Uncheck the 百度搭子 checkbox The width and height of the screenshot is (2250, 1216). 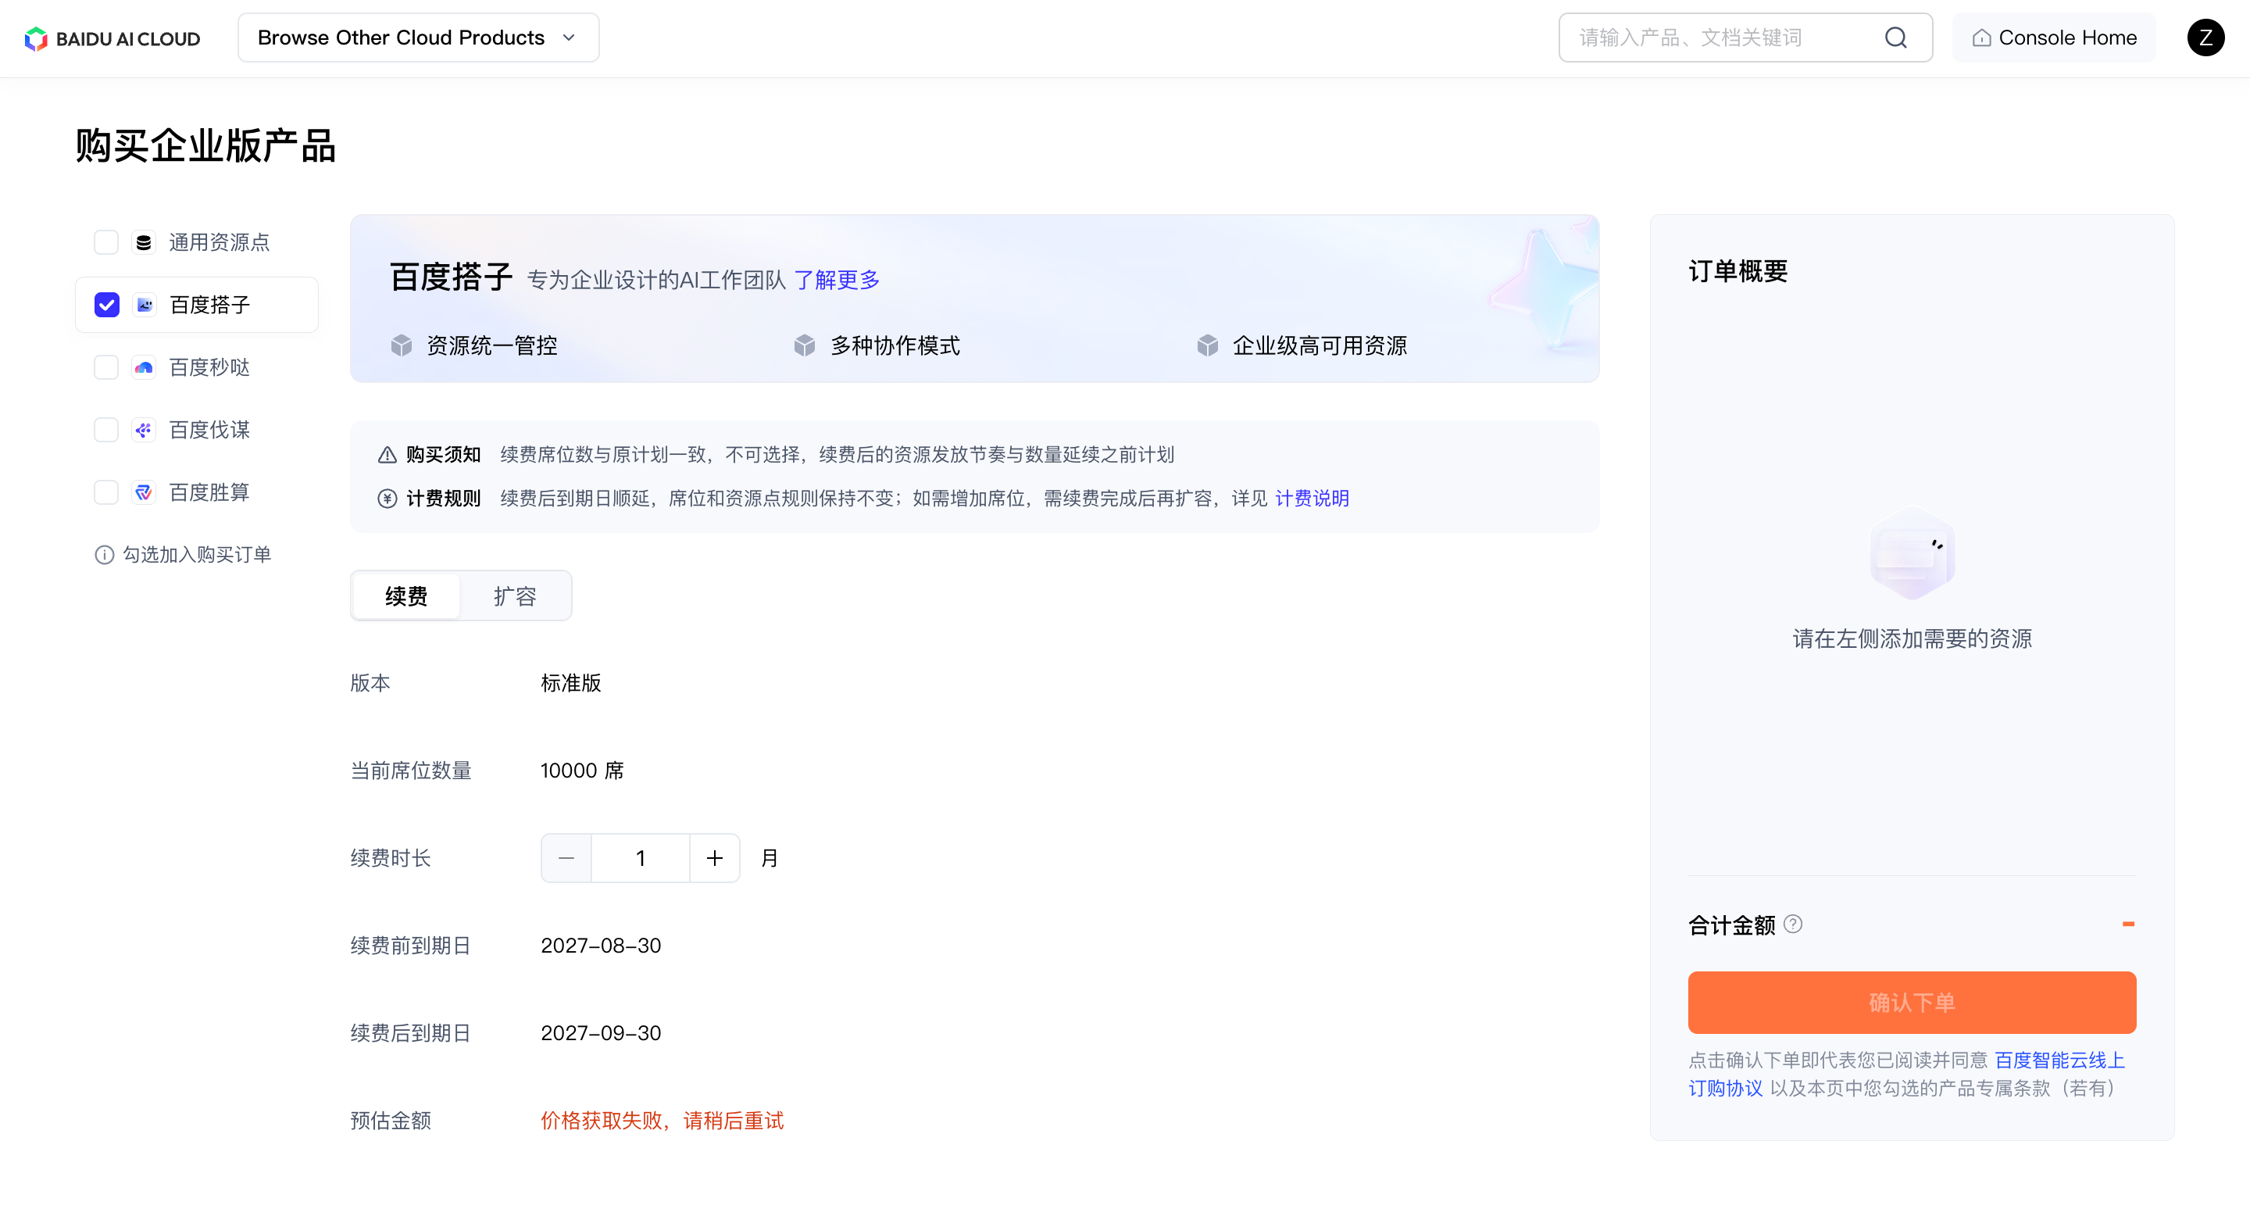tap(106, 305)
